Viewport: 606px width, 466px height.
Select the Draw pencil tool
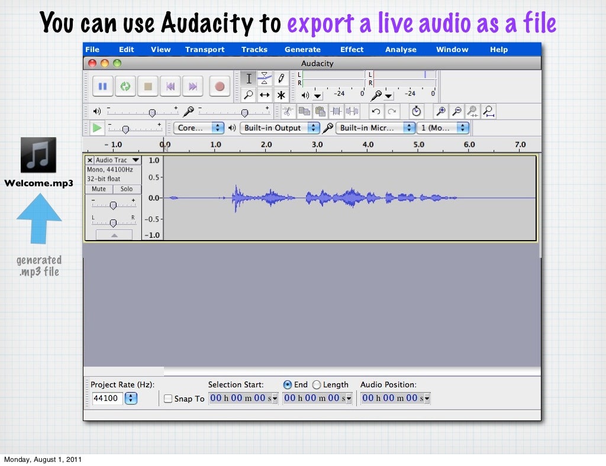(x=281, y=79)
